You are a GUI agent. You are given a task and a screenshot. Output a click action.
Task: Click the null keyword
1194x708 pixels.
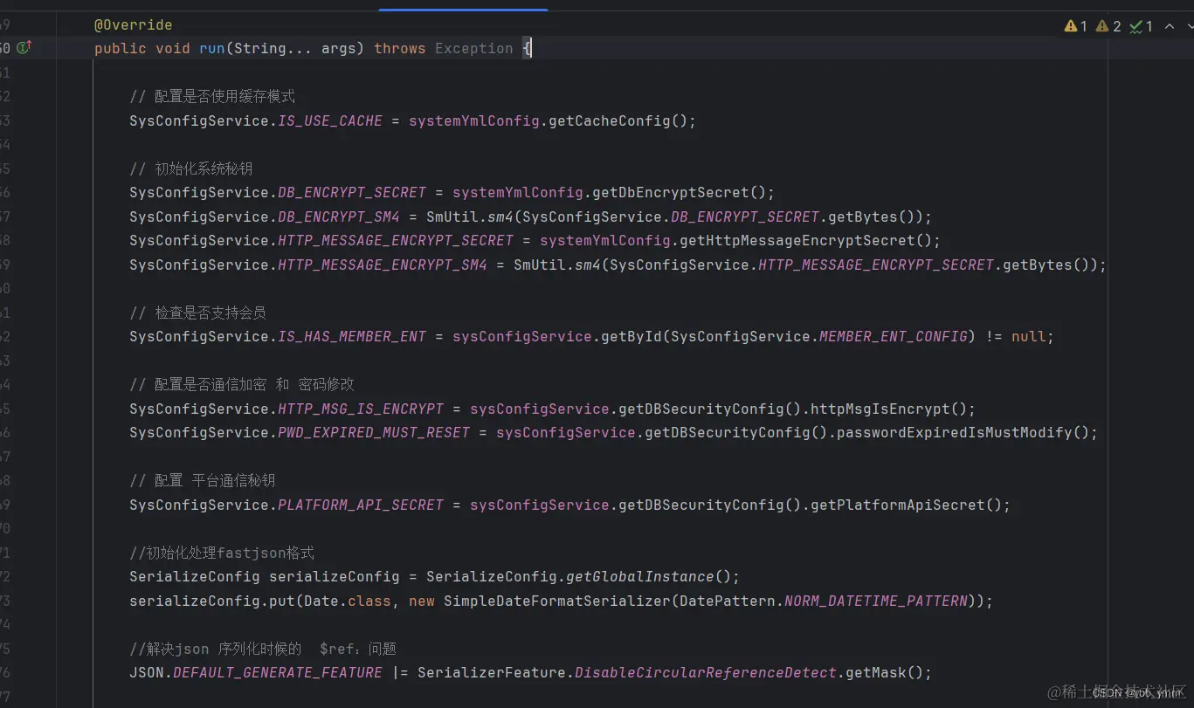(1029, 336)
